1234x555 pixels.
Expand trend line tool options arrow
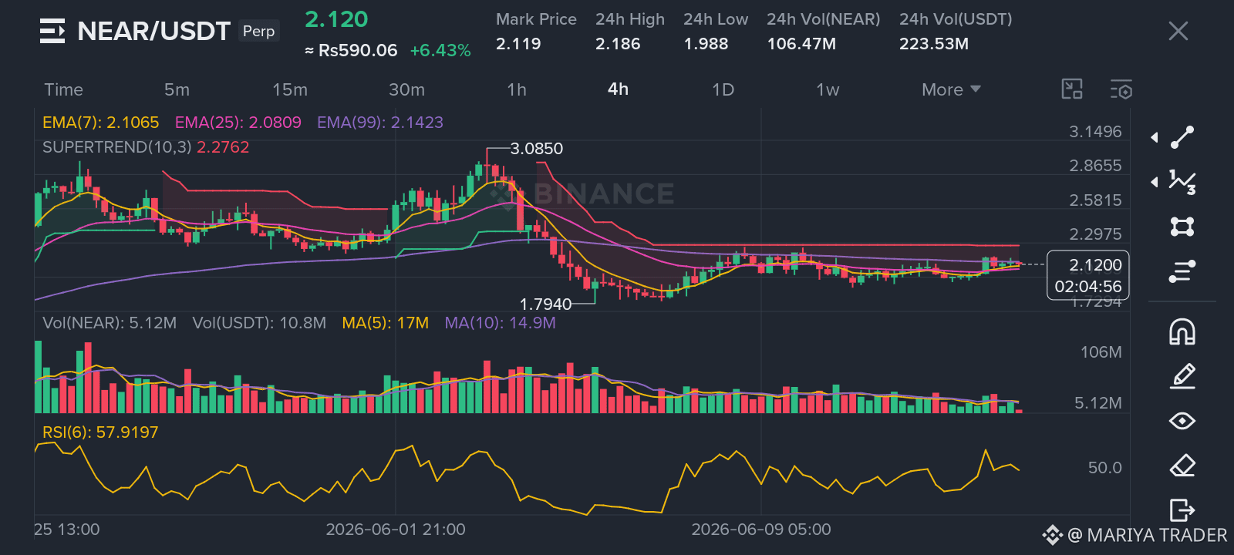click(x=1155, y=137)
